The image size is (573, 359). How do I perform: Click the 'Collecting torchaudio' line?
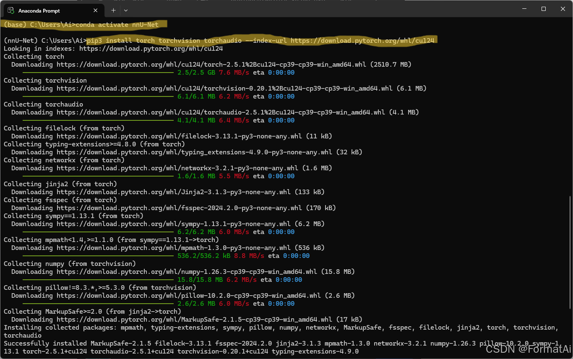(x=44, y=104)
